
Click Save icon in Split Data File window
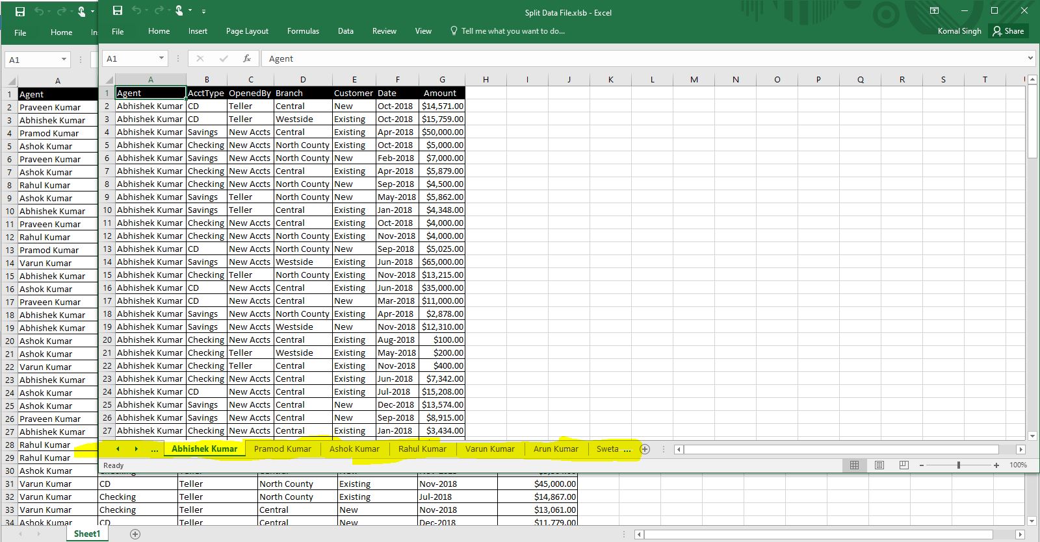[118, 11]
